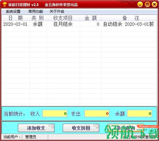Click the 当前统计 label
Image resolution: width=159 pixels, height=141 pixels.
14,114
